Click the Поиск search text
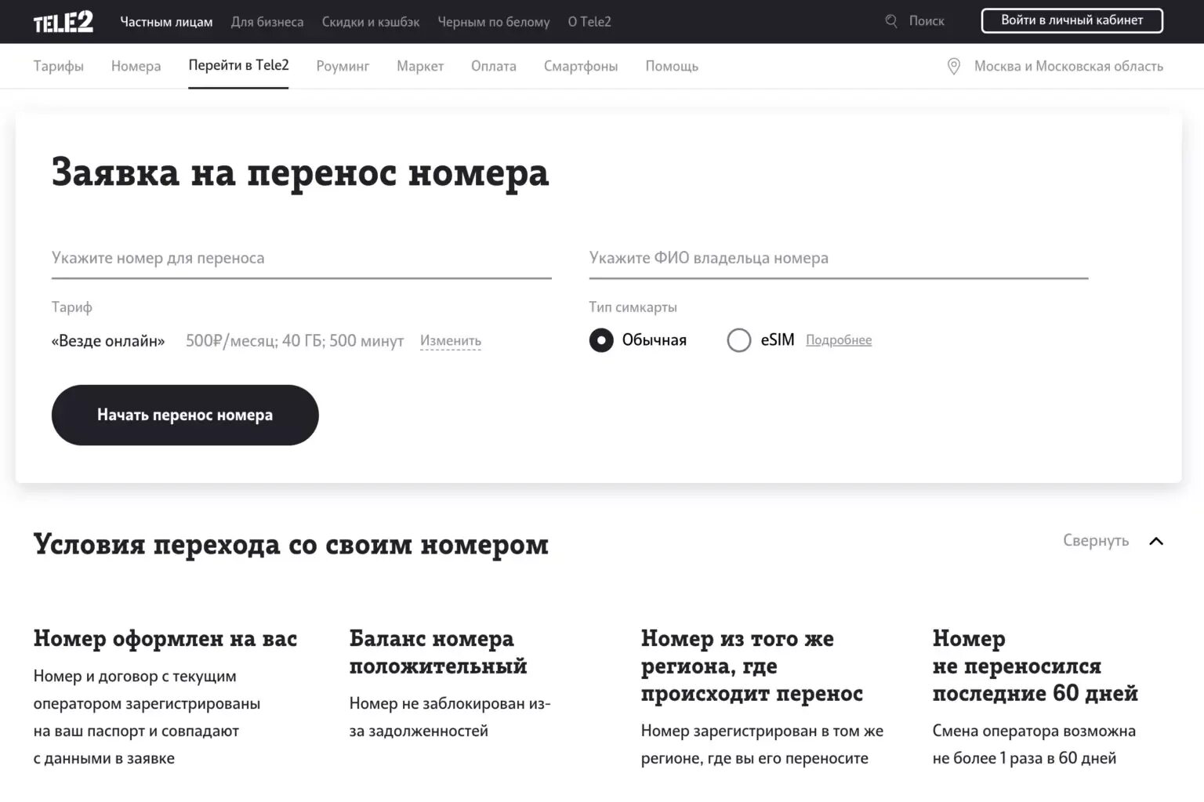1204x802 pixels. tap(927, 21)
